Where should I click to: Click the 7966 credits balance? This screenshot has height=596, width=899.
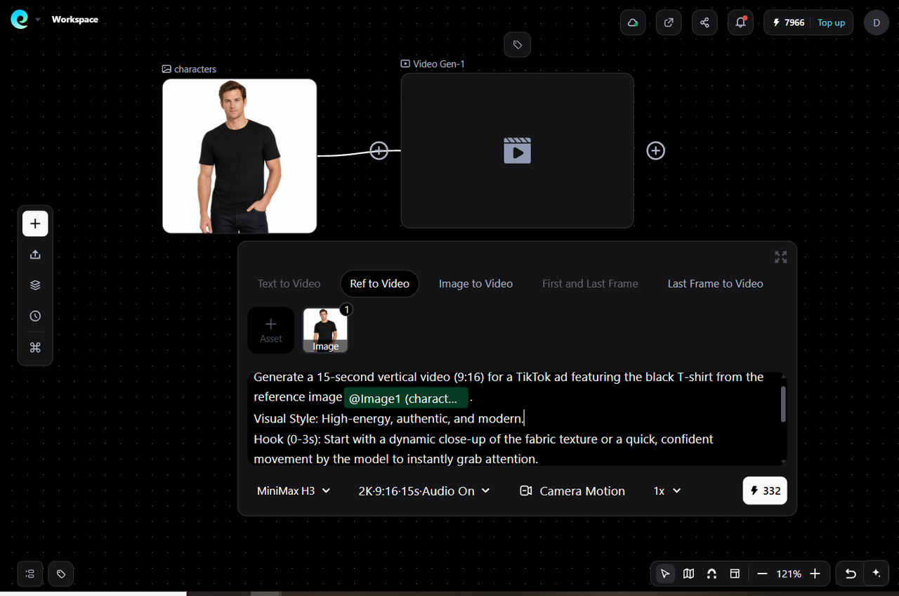point(789,22)
